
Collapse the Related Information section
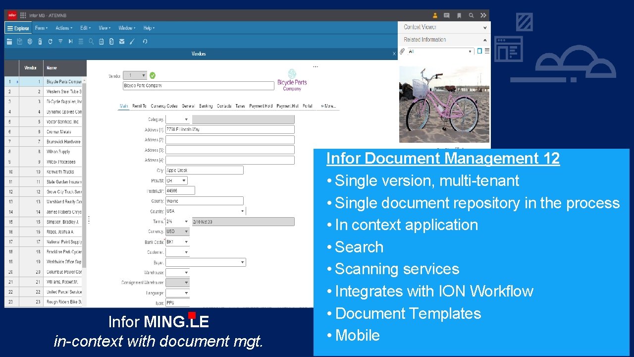485,40
